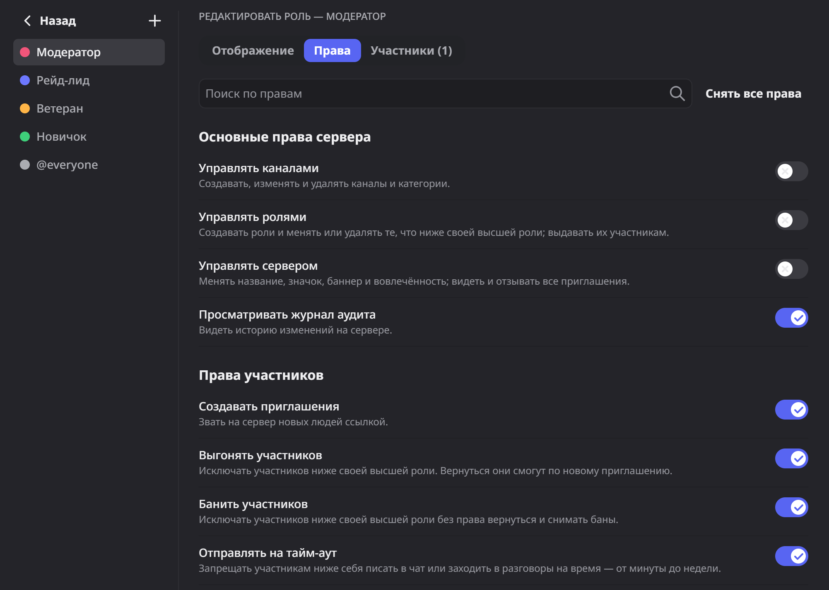Enable the Управлять ролями toggle
The image size is (829, 590).
791,220
